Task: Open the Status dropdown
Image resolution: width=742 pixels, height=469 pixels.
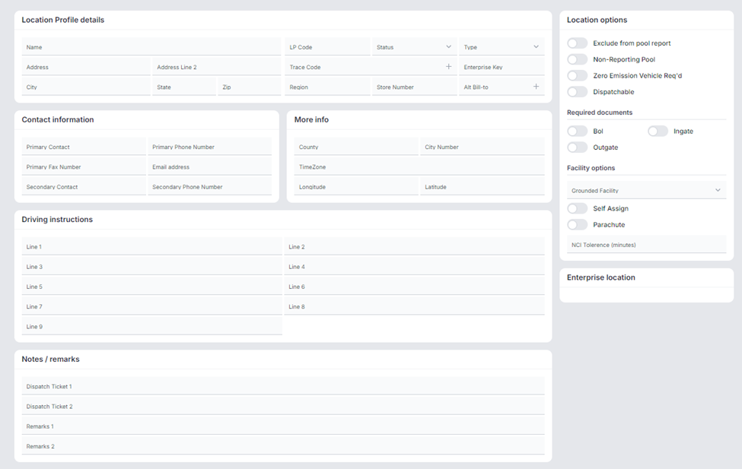Action: click(414, 47)
